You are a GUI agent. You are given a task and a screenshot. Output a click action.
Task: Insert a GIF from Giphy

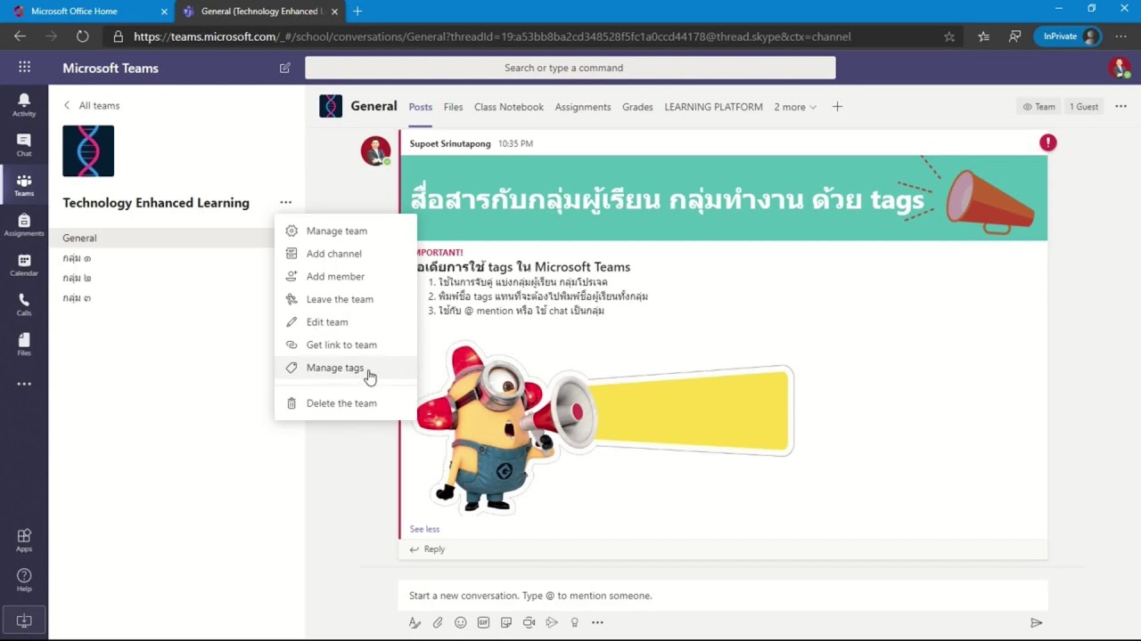pos(483,622)
